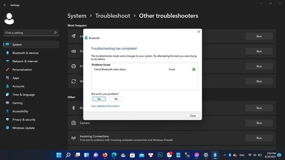Open View detailed information link
Screen dimensions: 285x160
105,106
